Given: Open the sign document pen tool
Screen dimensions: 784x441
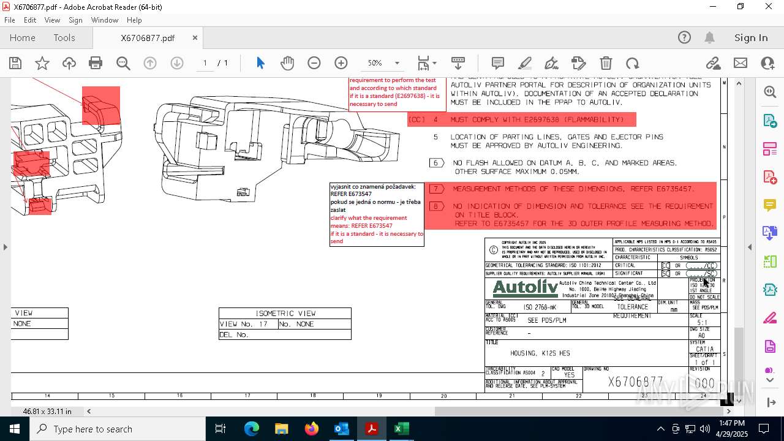Looking at the screenshot, I should [x=551, y=63].
